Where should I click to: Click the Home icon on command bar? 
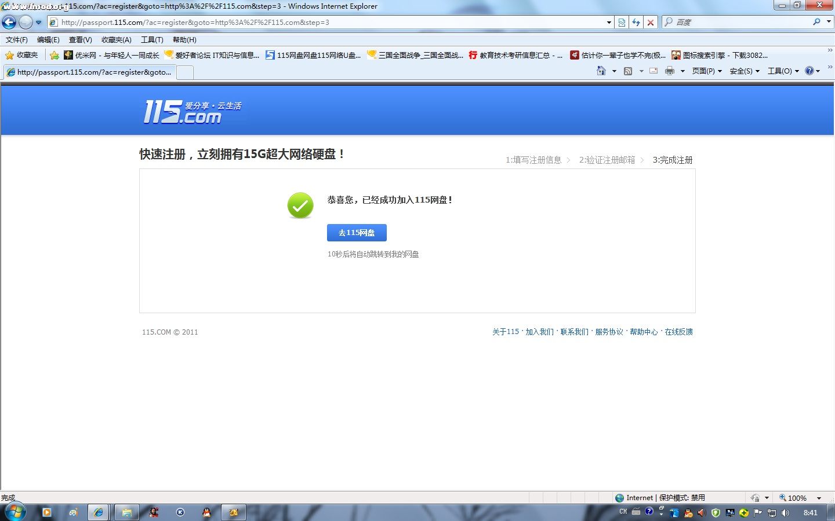[602, 71]
